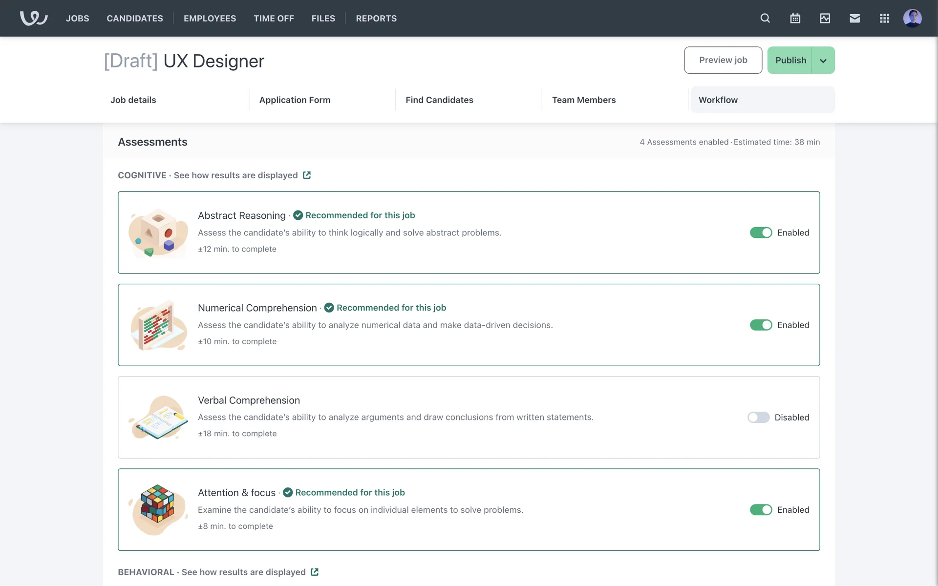Click the Preview job button
The height and width of the screenshot is (586, 938).
click(723, 60)
